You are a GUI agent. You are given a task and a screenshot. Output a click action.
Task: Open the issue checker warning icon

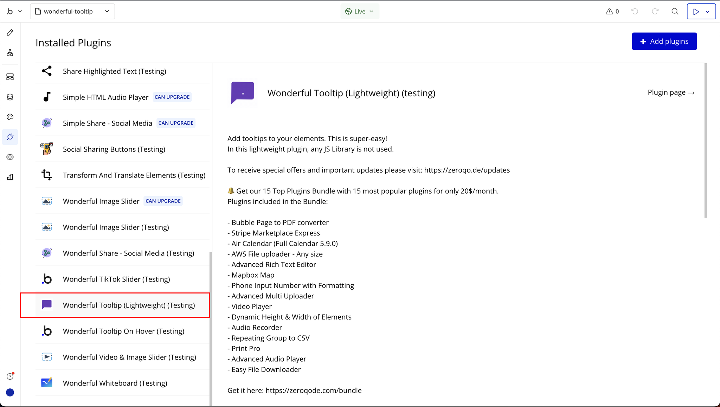pos(612,11)
